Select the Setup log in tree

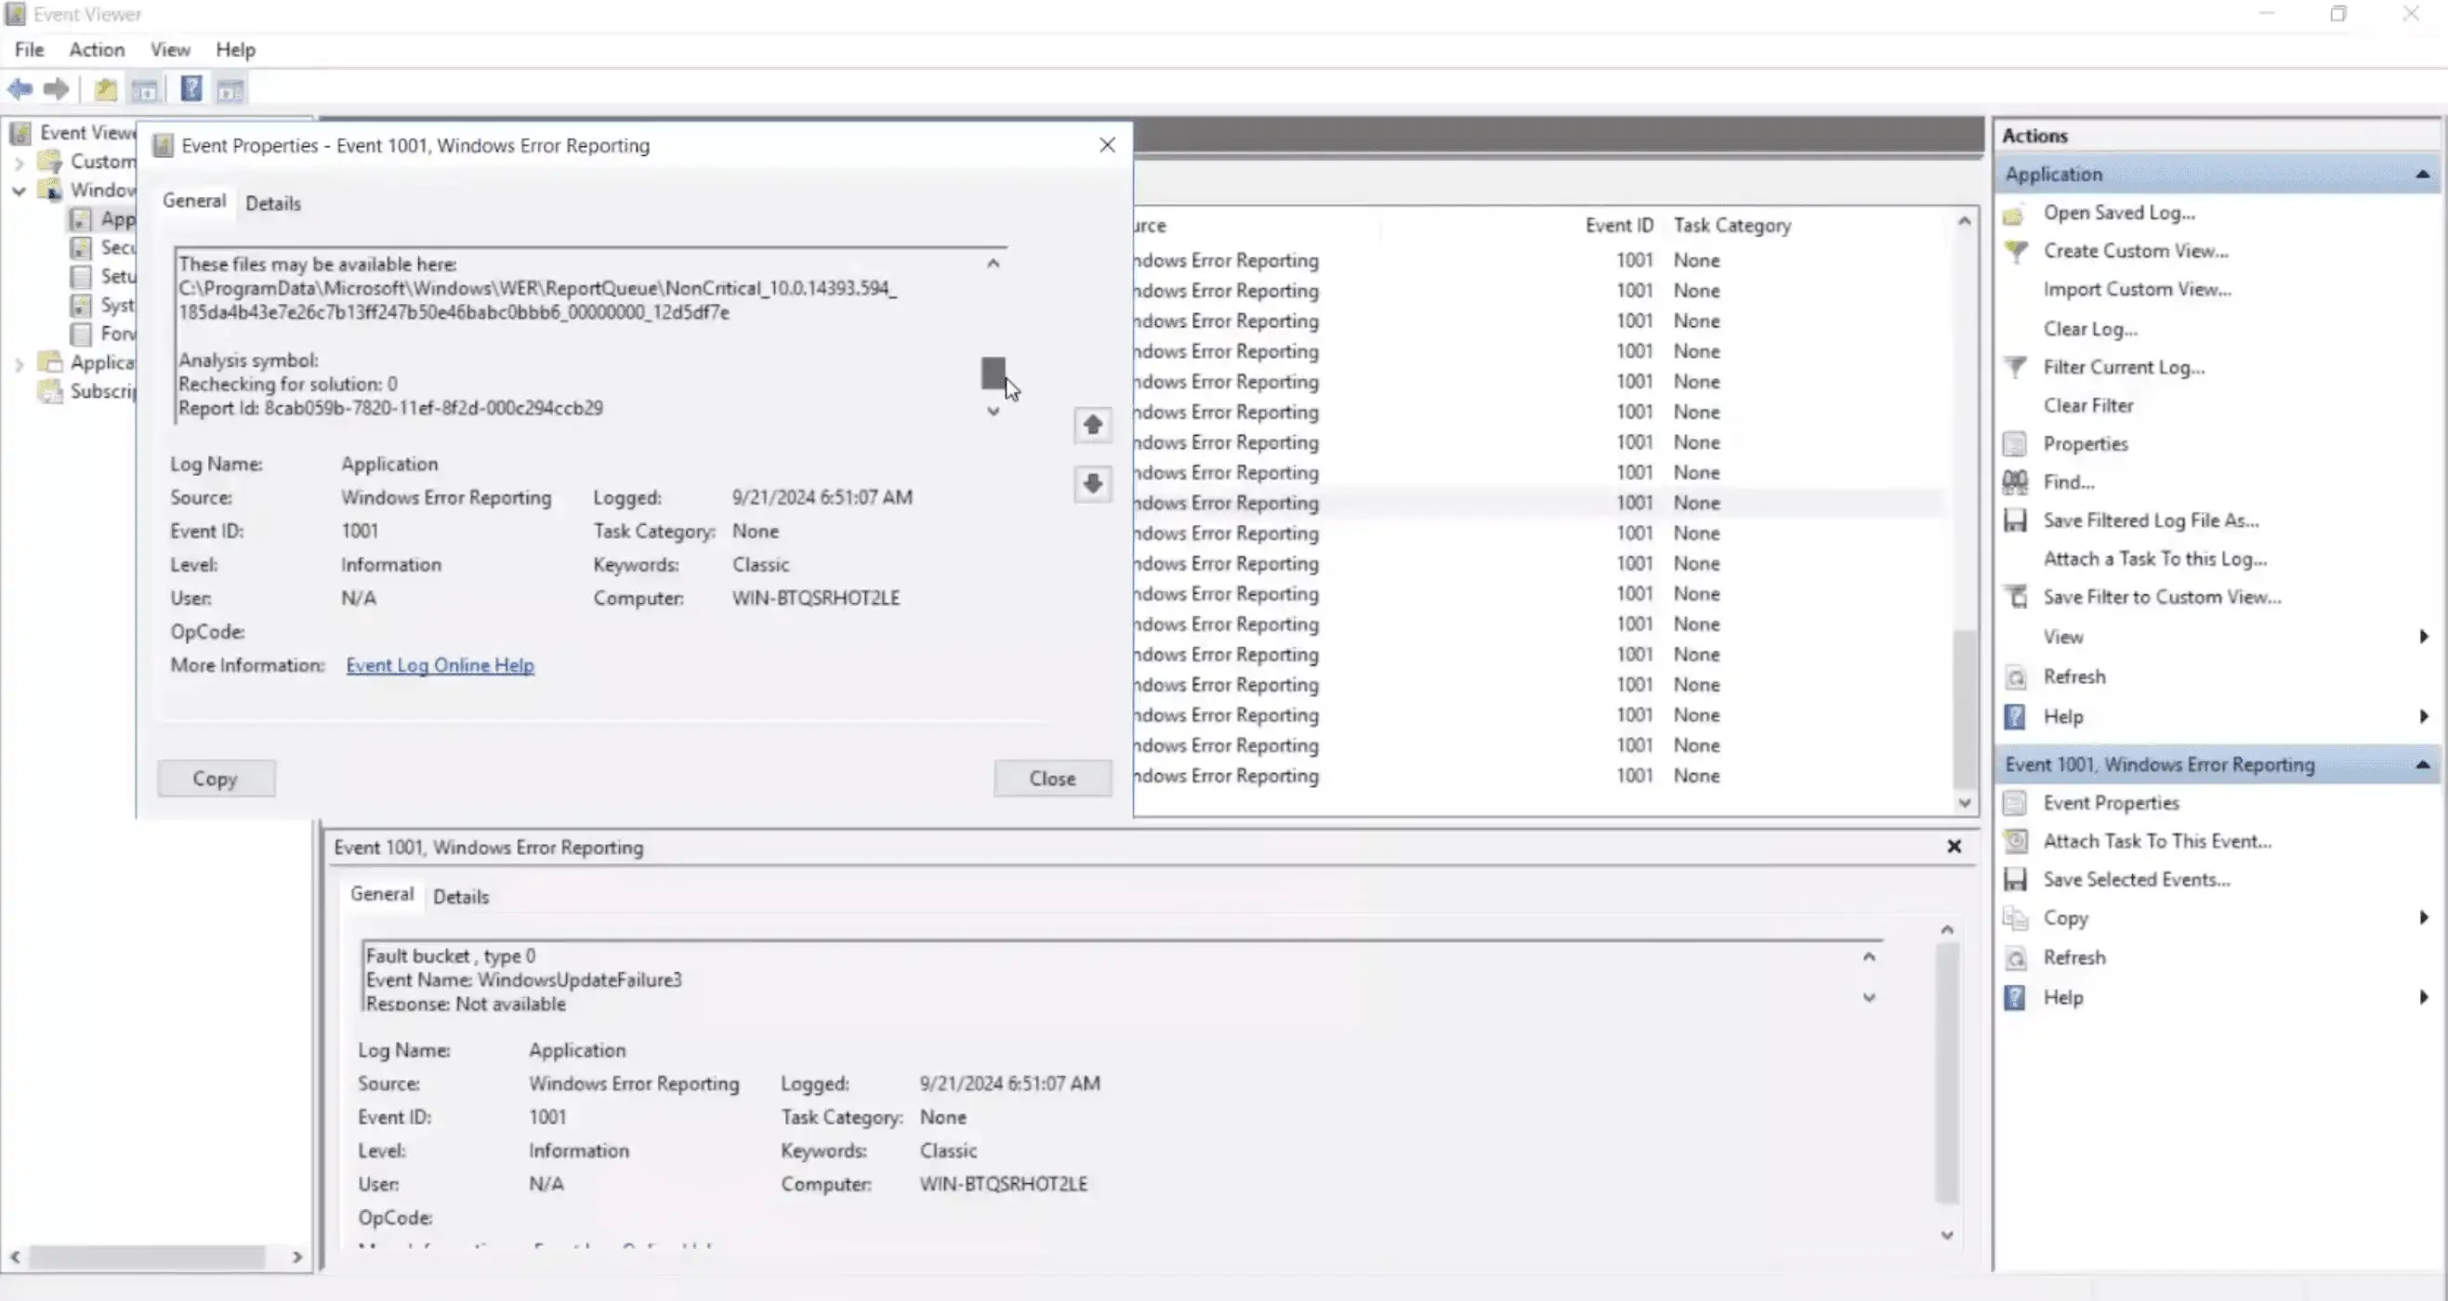click(118, 278)
